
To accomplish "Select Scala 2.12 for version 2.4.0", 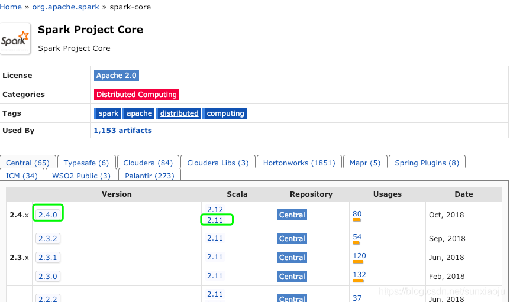I will point(215,209).
